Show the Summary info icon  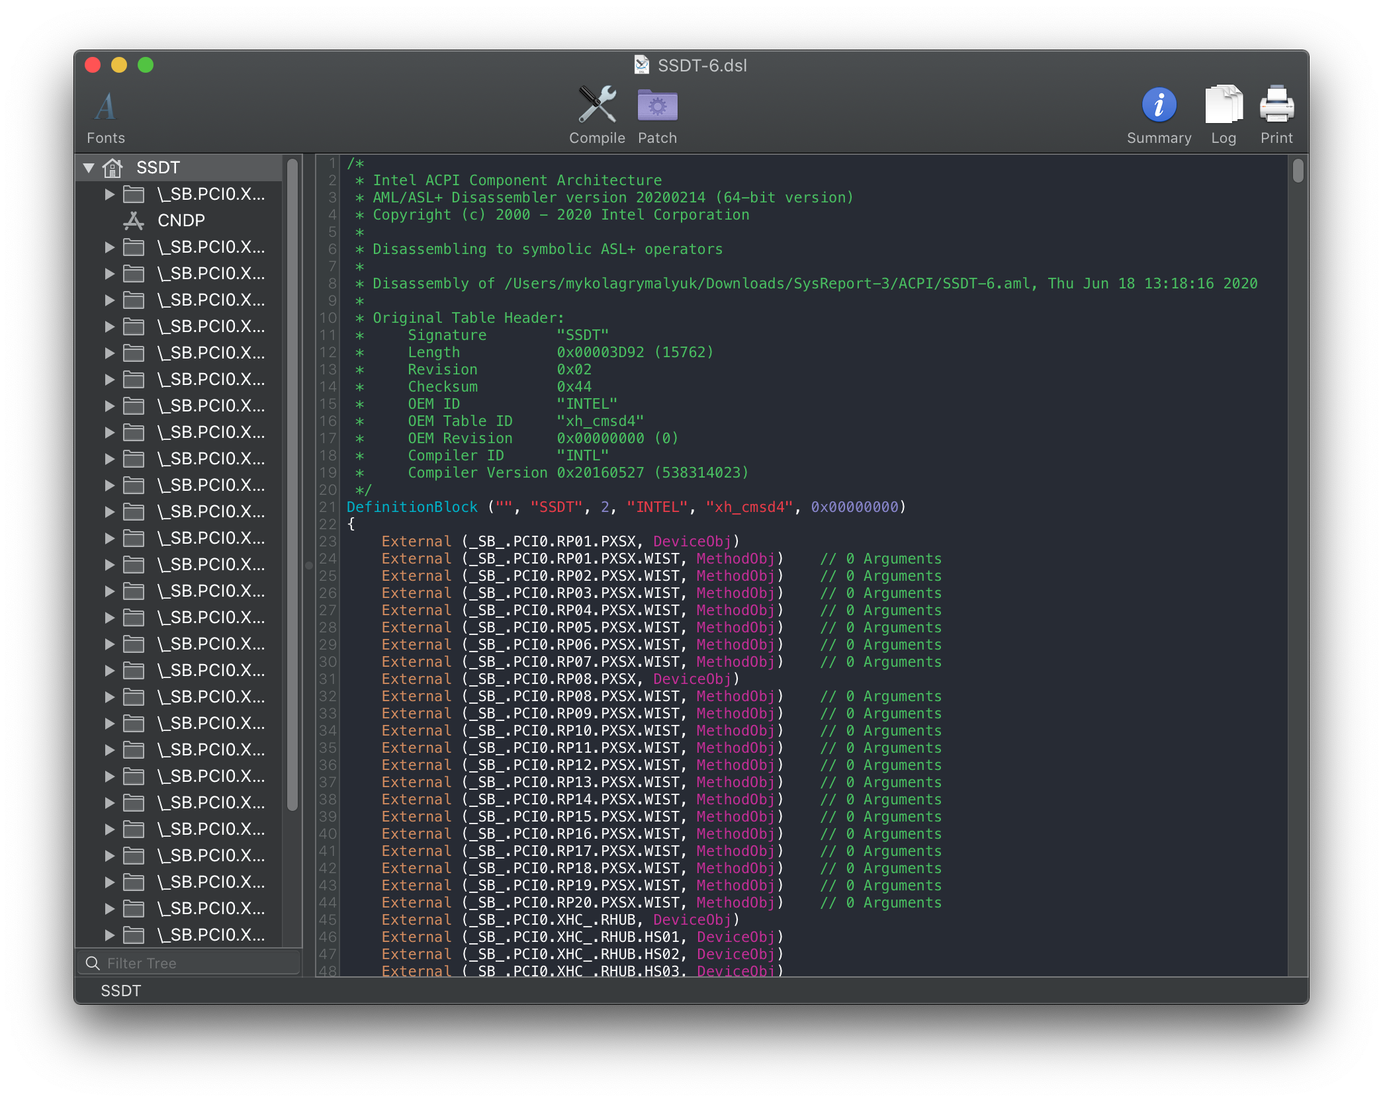1159,105
